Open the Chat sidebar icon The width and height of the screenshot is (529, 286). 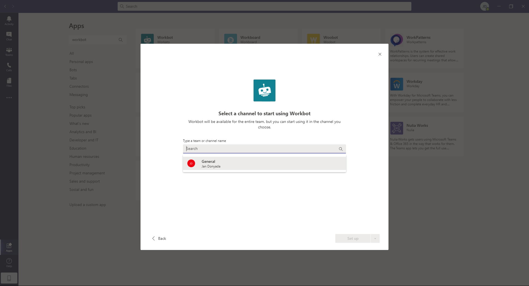[9, 36]
